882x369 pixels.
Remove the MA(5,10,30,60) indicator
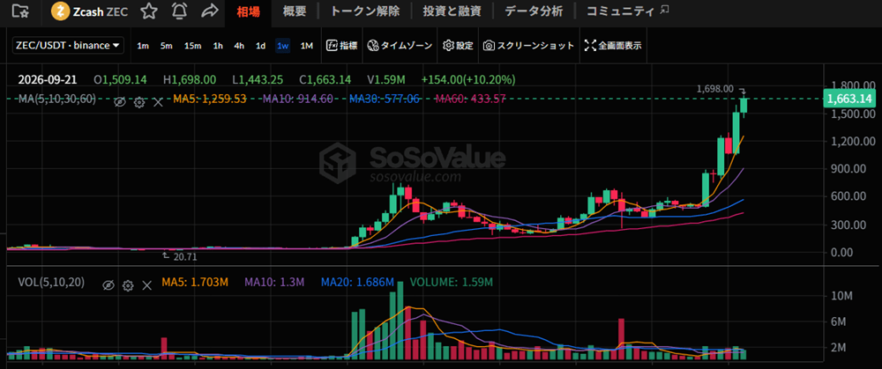pos(158,101)
